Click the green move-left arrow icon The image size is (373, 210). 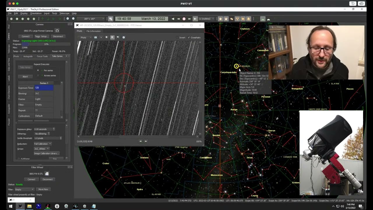tap(54, 19)
